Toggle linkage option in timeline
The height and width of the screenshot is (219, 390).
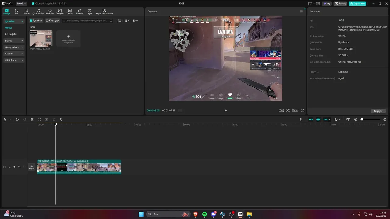[325, 120]
